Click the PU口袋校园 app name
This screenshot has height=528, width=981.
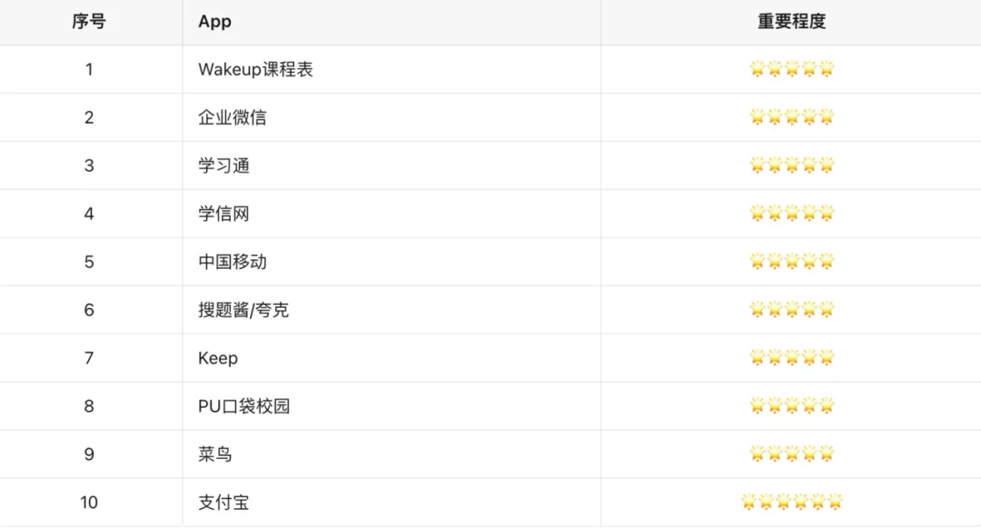(244, 406)
